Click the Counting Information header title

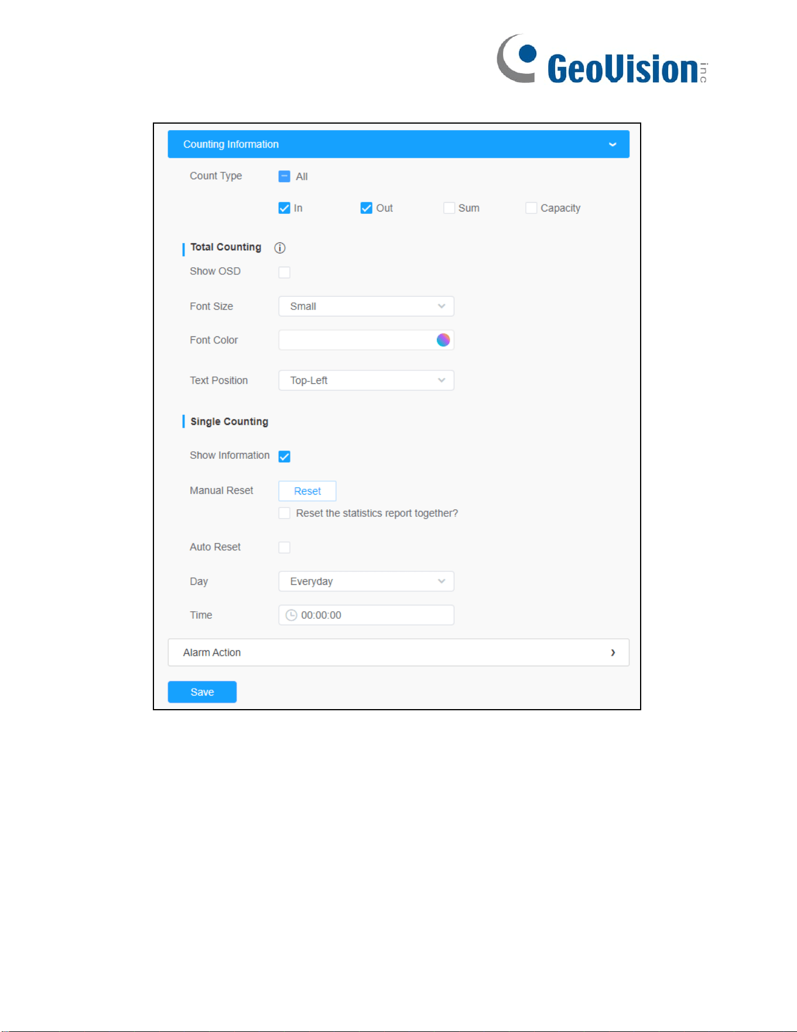coord(231,144)
